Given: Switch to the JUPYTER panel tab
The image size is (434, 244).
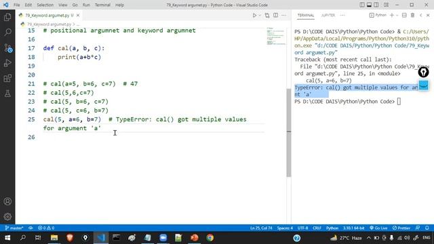Looking at the screenshot, I should pos(328,16).
